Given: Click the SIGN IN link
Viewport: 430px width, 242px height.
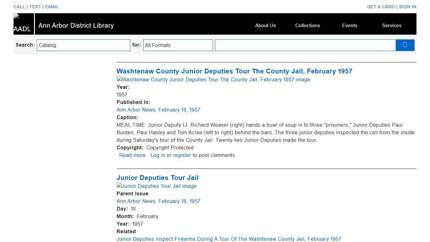Looking at the screenshot, I should (407, 7).
